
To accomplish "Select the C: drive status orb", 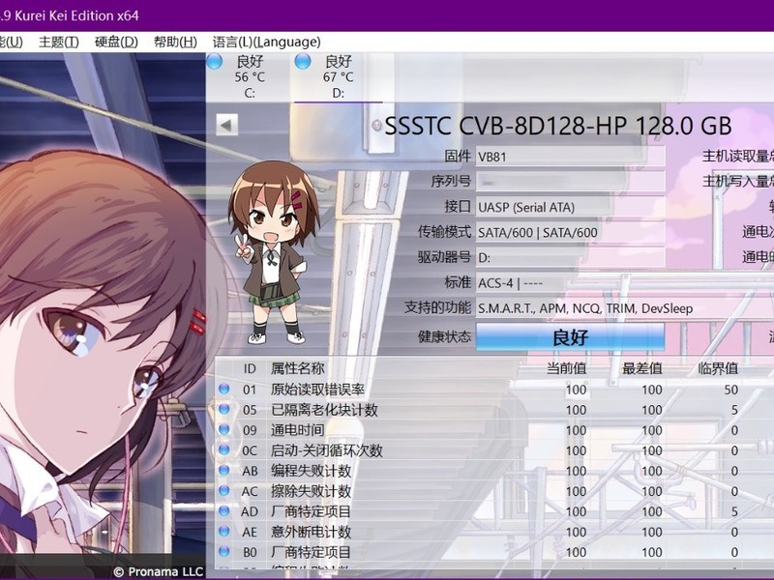I will (214, 62).
